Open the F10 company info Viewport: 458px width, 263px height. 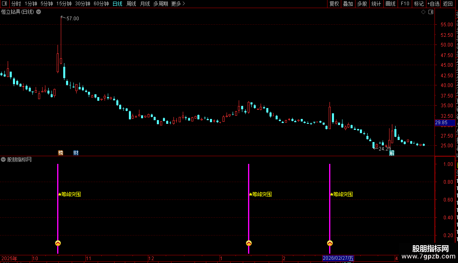404,4
